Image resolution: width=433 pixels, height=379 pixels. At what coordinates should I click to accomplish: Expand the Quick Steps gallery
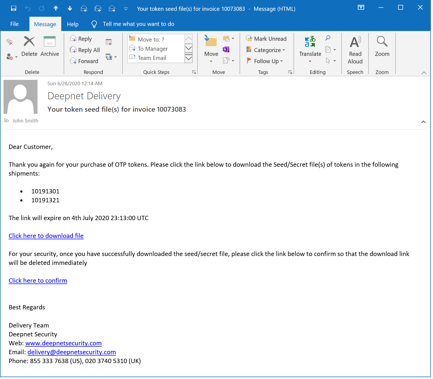pyautogui.click(x=189, y=58)
